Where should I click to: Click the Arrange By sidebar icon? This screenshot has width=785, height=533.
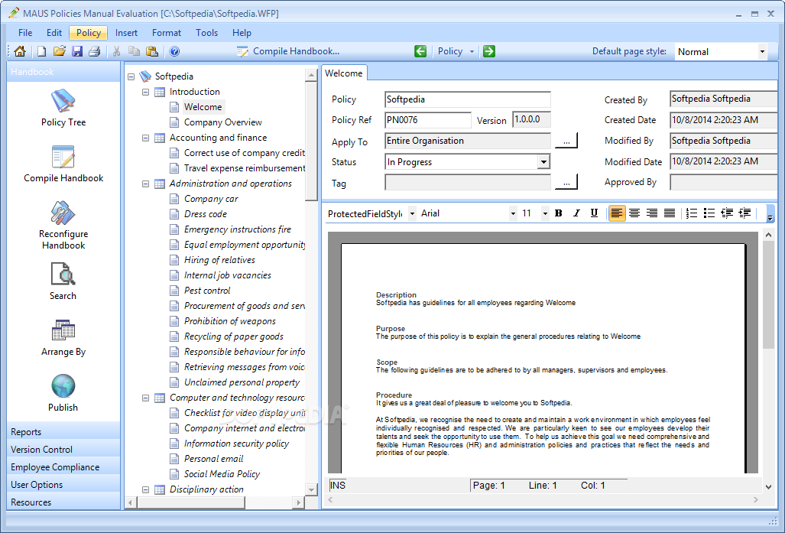(x=63, y=338)
